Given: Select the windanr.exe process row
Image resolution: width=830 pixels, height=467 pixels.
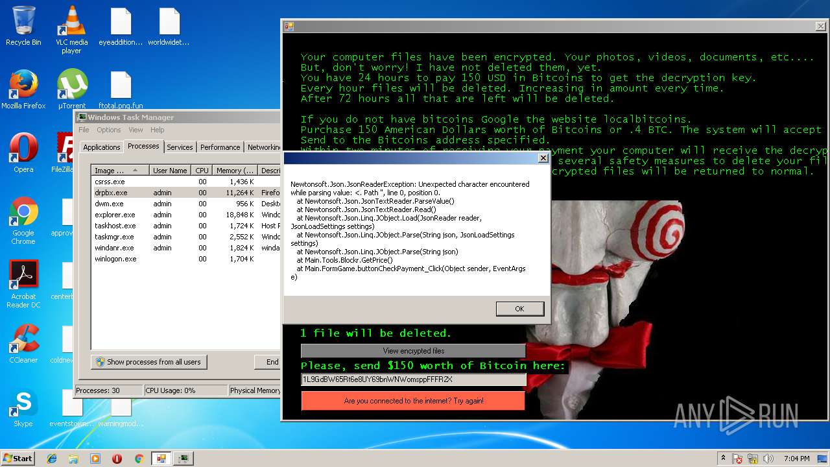Looking at the screenshot, I should (x=186, y=248).
